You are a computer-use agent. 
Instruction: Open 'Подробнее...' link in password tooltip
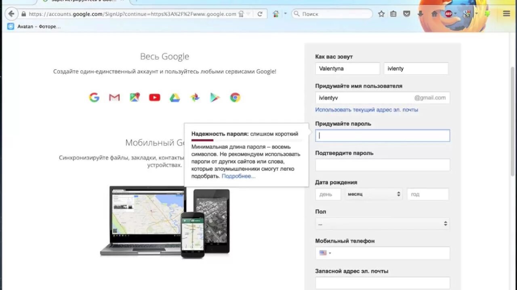239,176
